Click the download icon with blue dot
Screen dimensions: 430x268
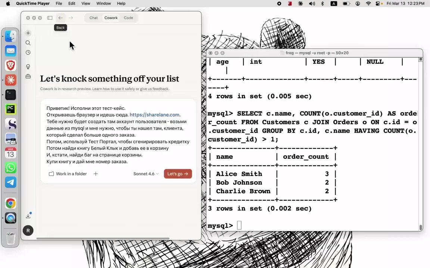[28, 216]
